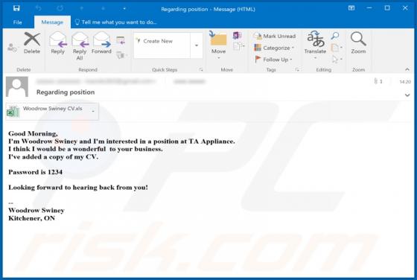417x280 pixels.
Task: Open the Quick Steps dialog launcher
Action: [x=201, y=70]
